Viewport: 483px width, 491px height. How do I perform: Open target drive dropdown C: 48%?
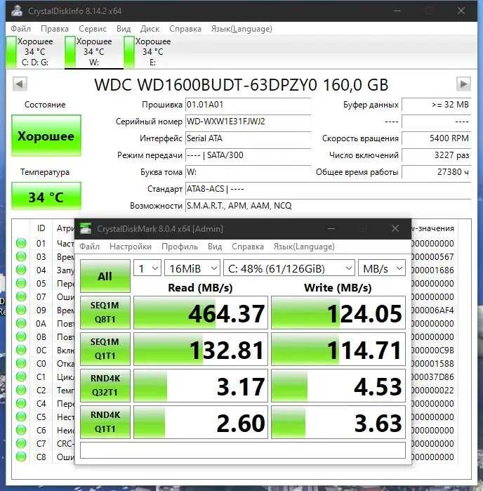point(289,268)
